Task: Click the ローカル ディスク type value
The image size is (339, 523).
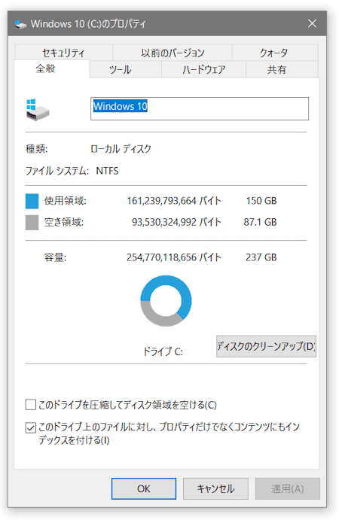Action: coord(121,149)
